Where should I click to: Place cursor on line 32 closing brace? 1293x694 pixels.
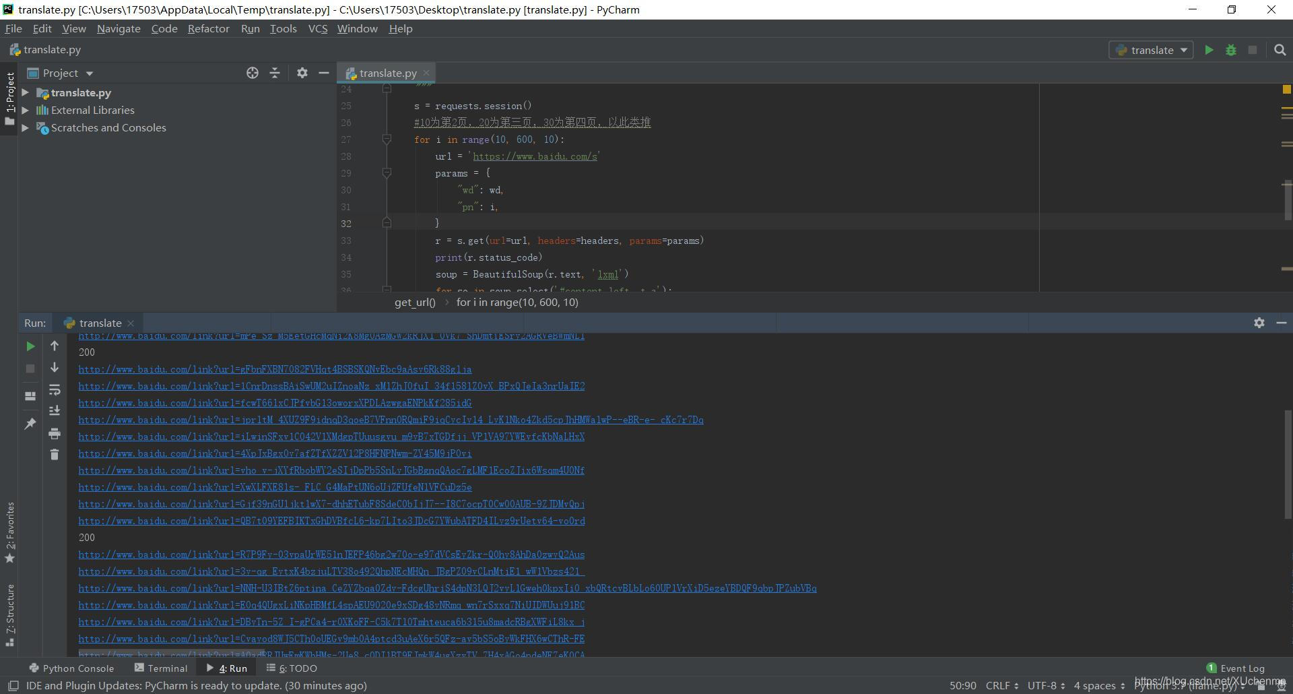point(437,223)
